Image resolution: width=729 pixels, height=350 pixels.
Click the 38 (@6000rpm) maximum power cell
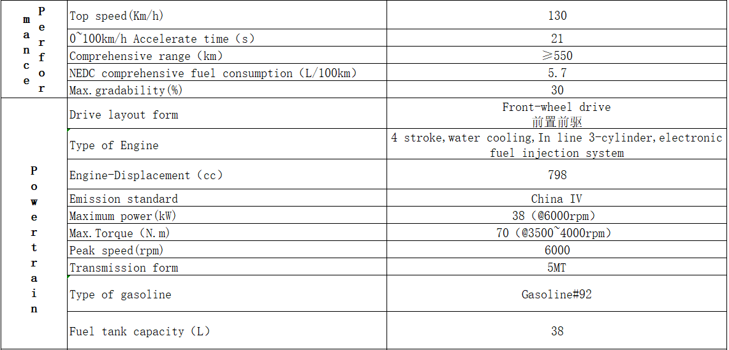[x=557, y=215]
